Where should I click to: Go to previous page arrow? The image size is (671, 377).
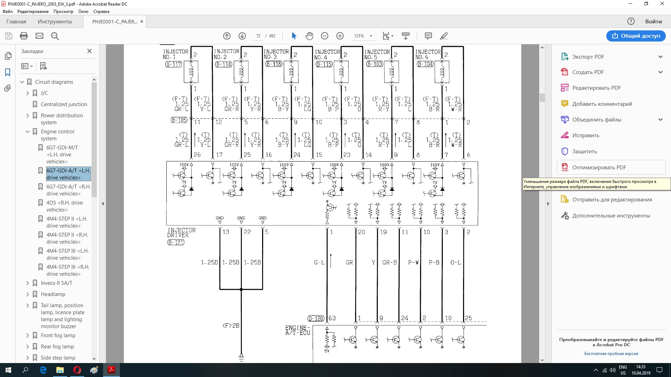click(227, 36)
